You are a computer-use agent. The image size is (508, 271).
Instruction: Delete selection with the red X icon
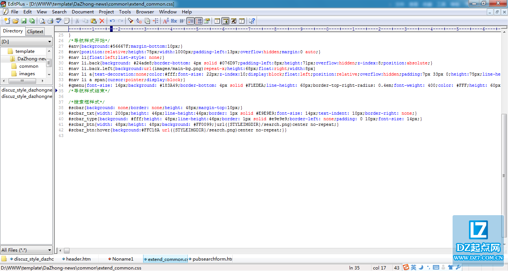(102, 21)
